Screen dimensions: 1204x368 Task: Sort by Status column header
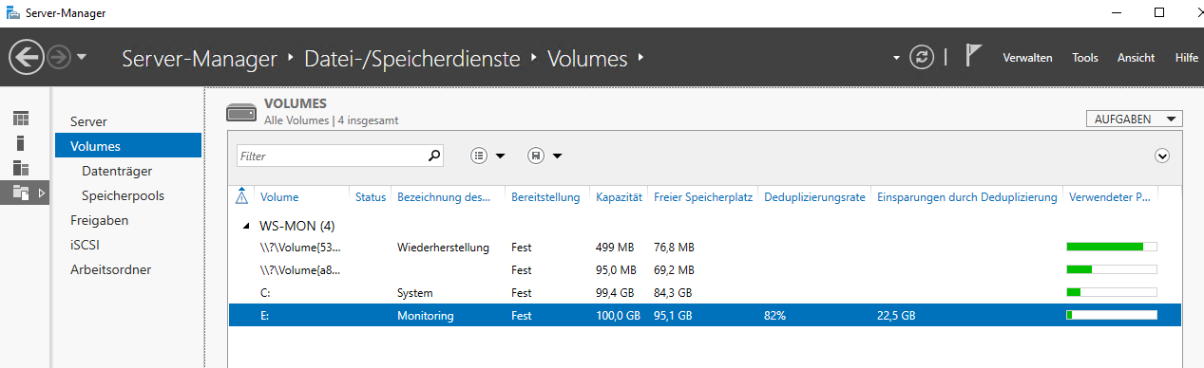371,197
